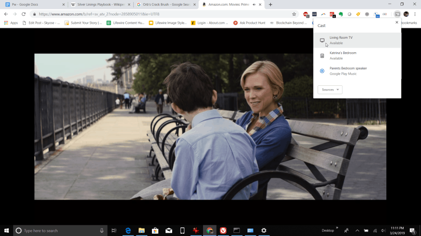Open Edit Post Skyose bookmark
This screenshot has width=421, height=236.
click(x=41, y=23)
